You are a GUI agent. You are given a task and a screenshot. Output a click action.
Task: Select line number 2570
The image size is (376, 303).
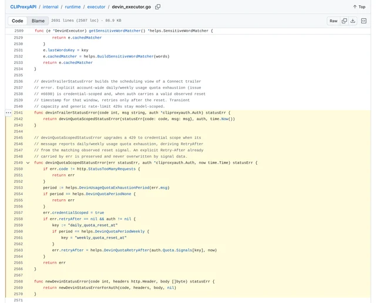18,294
